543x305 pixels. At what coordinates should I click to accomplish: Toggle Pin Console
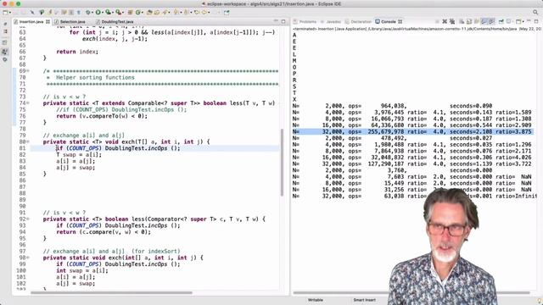(x=501, y=21)
